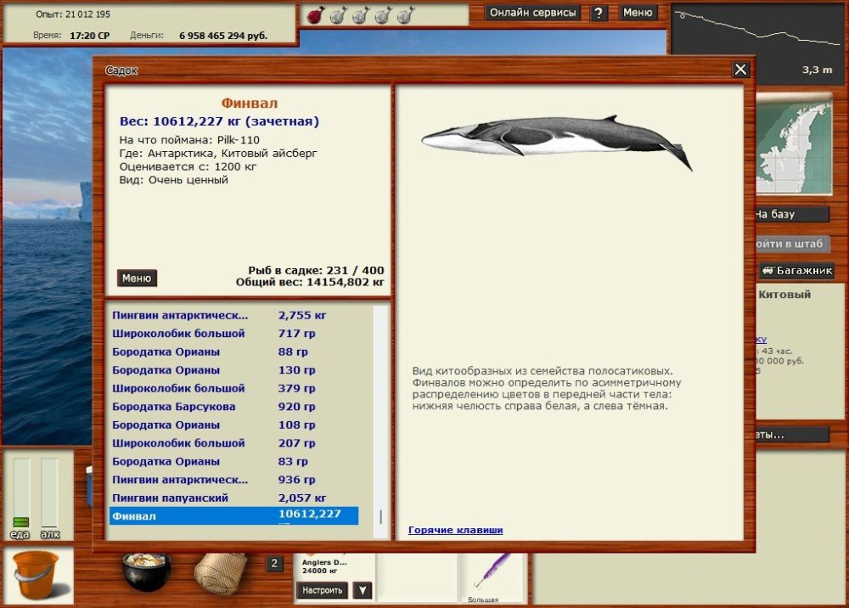Click the Финвал title in details
This screenshot has width=849, height=608.
tap(249, 103)
